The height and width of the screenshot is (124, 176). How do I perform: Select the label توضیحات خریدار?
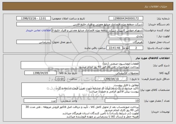click(x=160, y=112)
